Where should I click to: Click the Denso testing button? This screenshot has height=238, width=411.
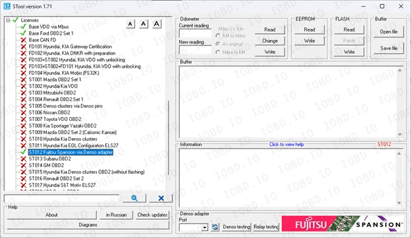click(x=236, y=227)
